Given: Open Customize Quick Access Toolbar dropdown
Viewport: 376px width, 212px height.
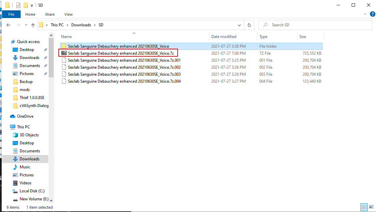Looking at the screenshot, I should coord(32,5).
